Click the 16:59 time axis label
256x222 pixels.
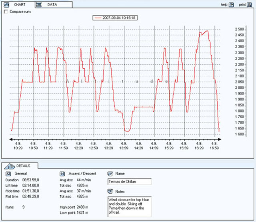click(214, 148)
